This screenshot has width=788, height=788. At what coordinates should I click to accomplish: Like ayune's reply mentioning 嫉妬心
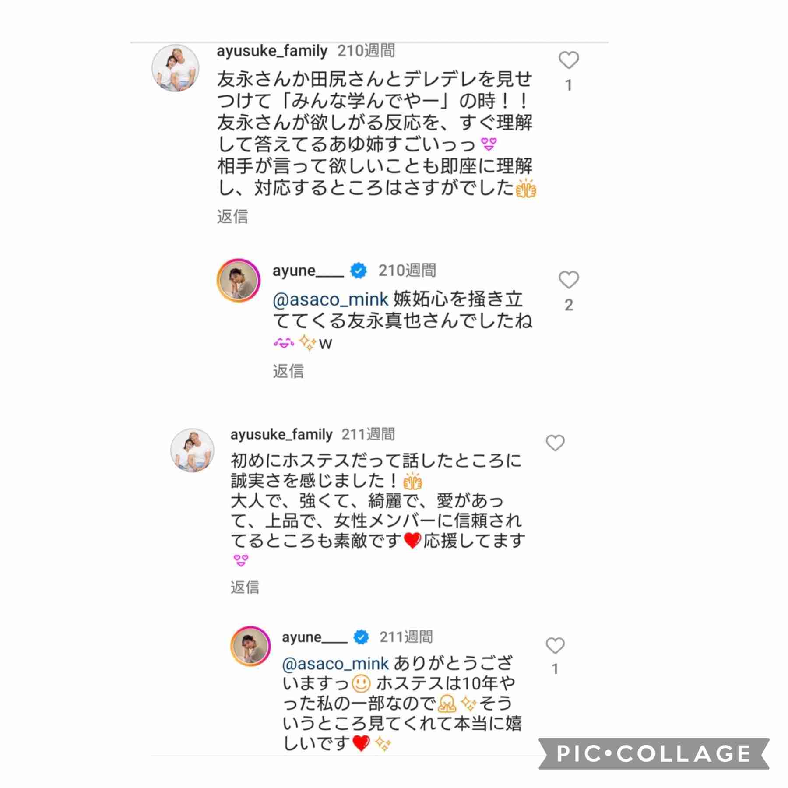(569, 280)
